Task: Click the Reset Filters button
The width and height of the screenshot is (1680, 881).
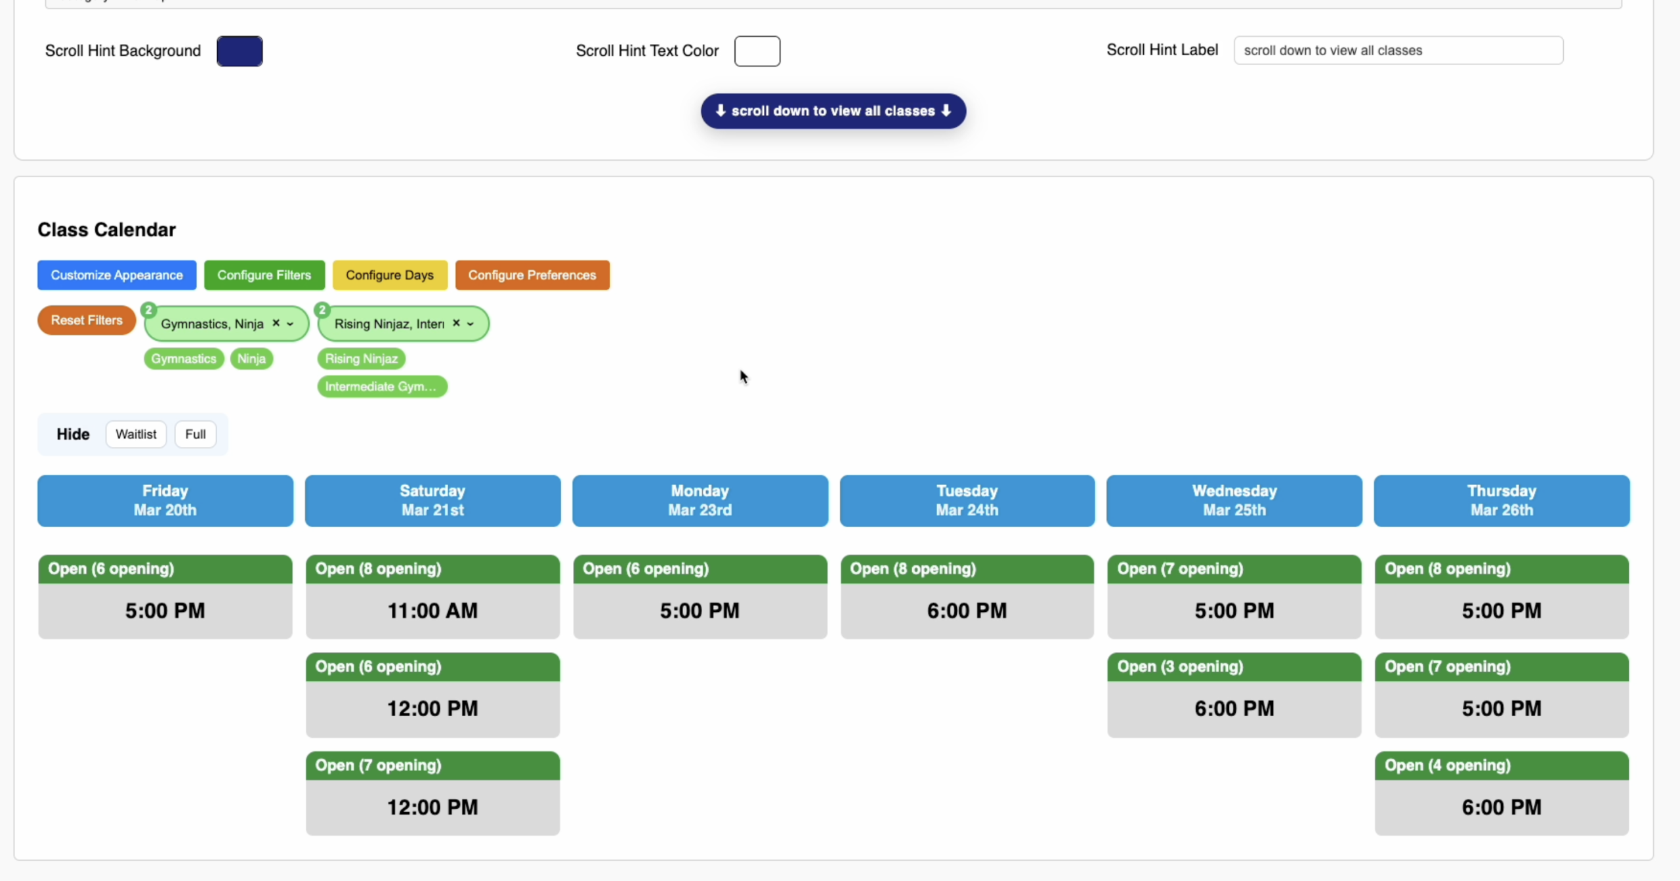Action: click(x=86, y=320)
